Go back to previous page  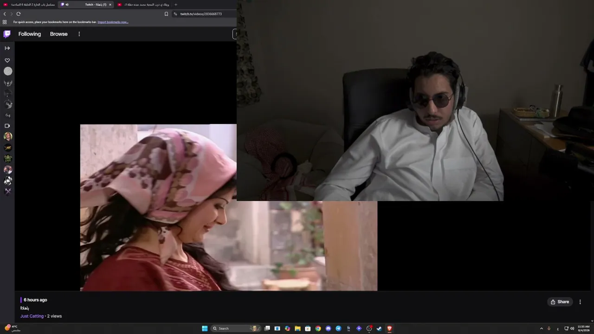point(5,14)
